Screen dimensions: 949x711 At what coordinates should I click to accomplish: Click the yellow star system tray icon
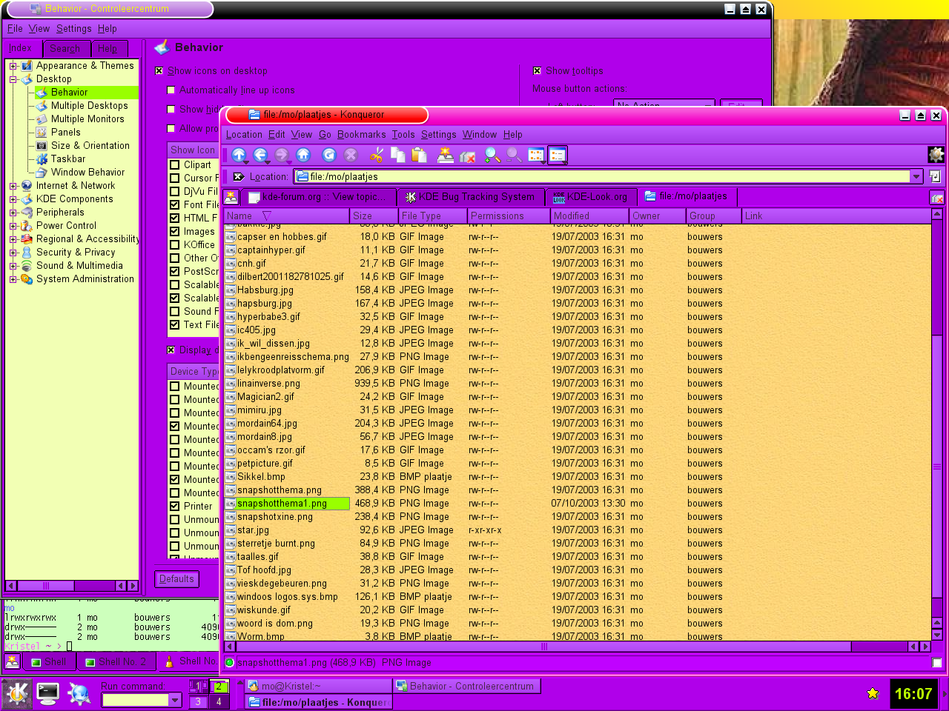pyautogui.click(x=873, y=694)
